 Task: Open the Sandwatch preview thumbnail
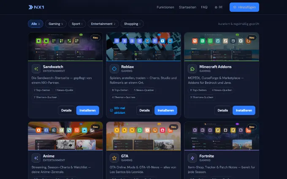point(65,47)
